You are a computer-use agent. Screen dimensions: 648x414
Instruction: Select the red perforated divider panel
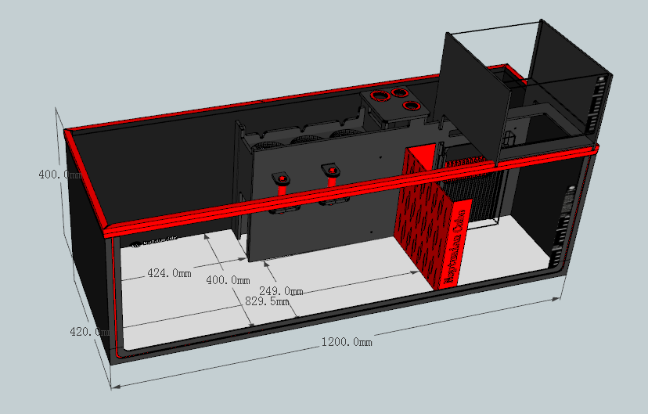tap(421, 219)
